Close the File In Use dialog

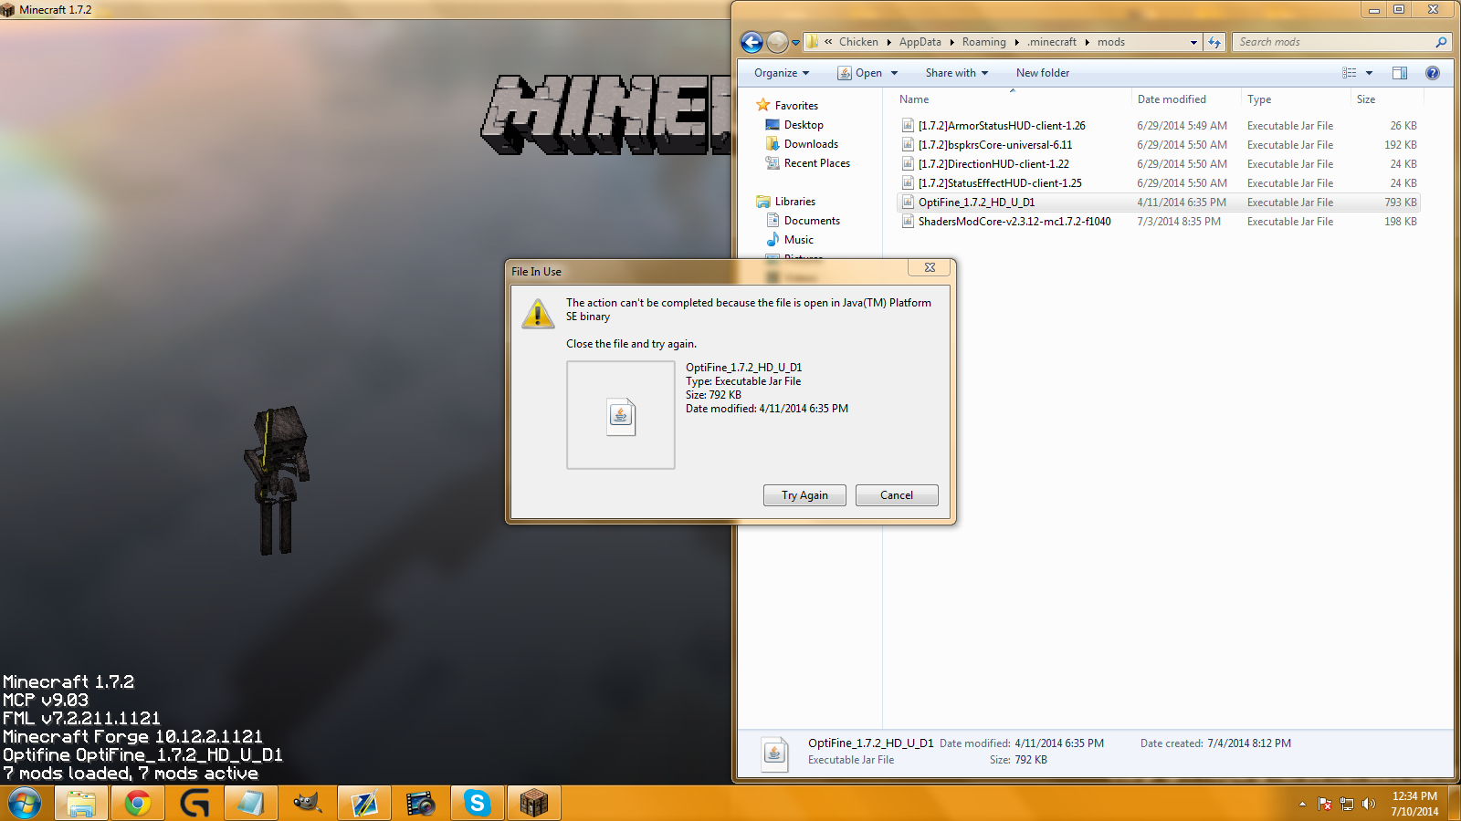930,267
